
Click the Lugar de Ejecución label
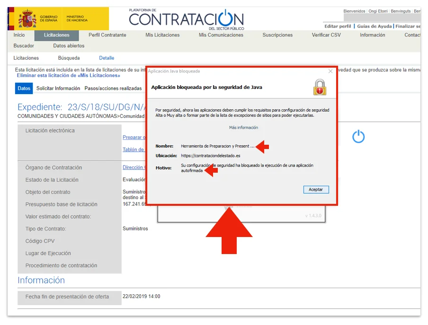[x=48, y=253]
